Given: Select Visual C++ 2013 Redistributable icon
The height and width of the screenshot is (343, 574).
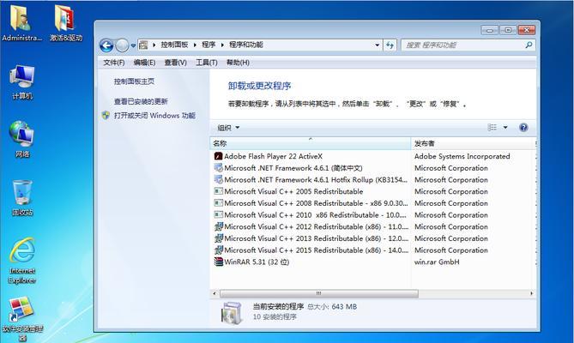Looking at the screenshot, I should coord(218,238).
